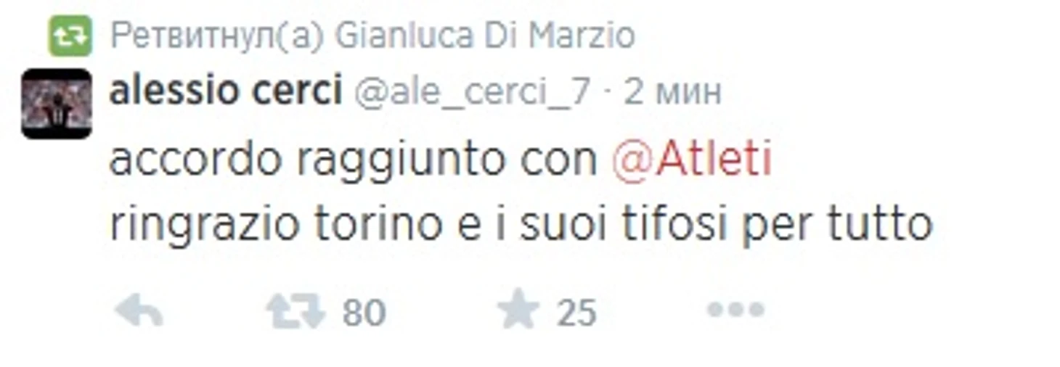Click the green retweeted indicator icon
1060x367 pixels.
pos(70,36)
